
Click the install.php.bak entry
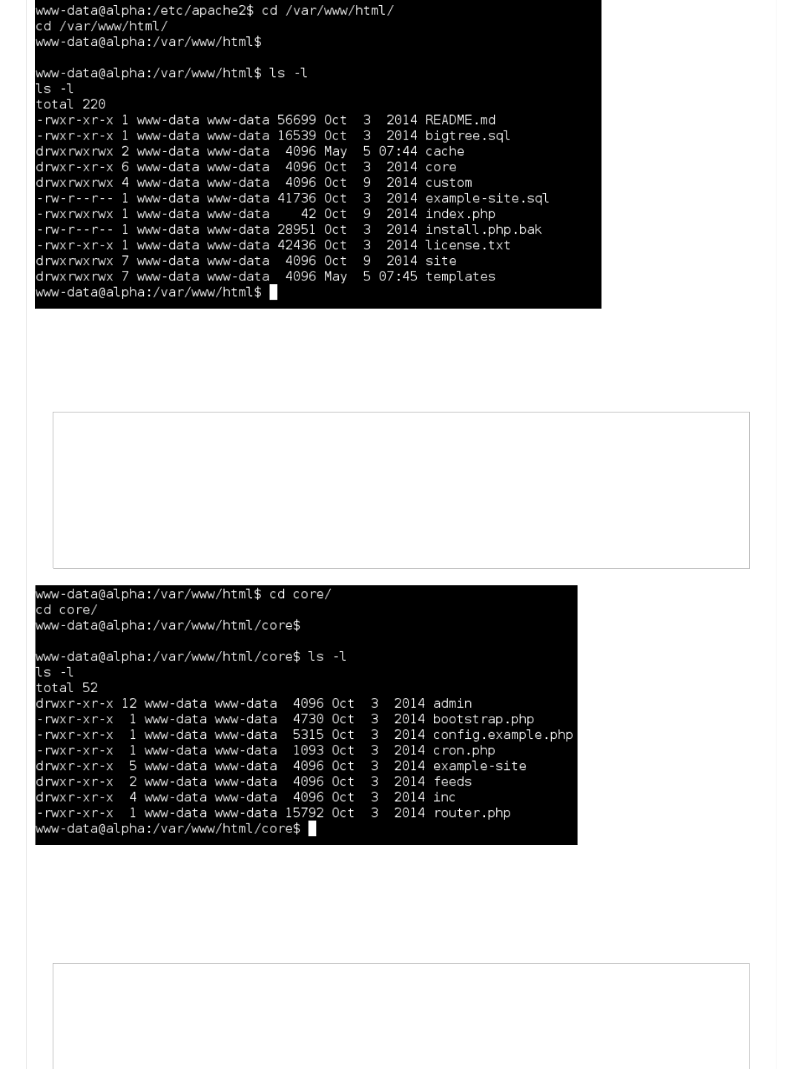click(483, 229)
